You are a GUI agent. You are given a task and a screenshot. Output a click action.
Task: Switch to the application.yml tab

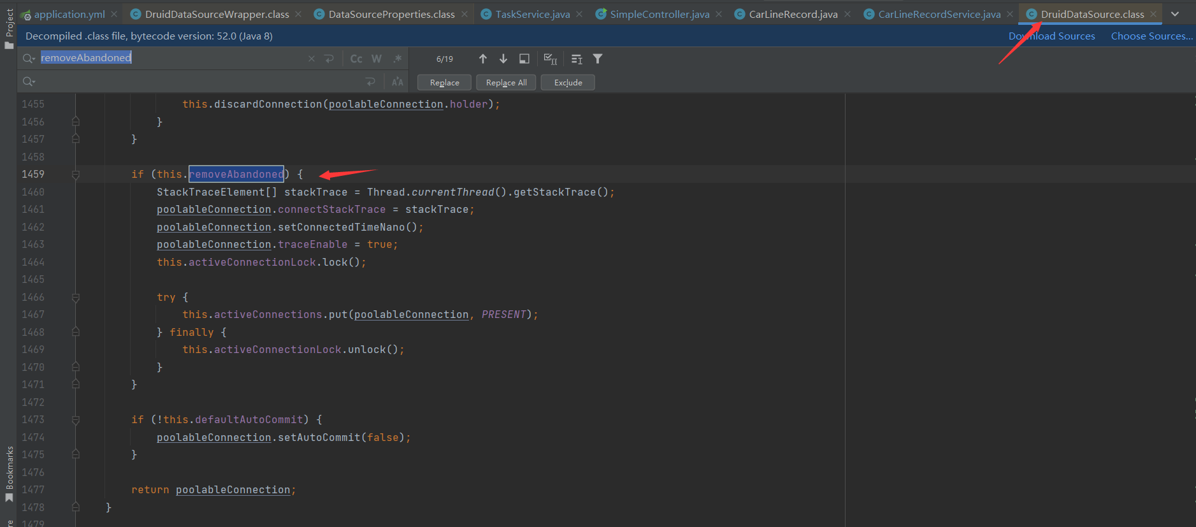pos(69,14)
